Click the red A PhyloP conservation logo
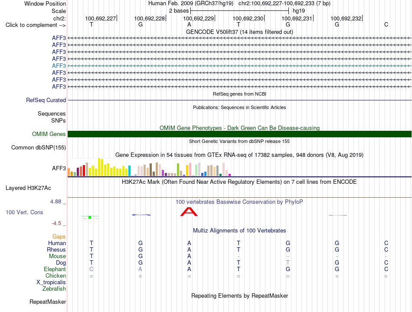Screen dimensions: 412x312 pos(189,212)
